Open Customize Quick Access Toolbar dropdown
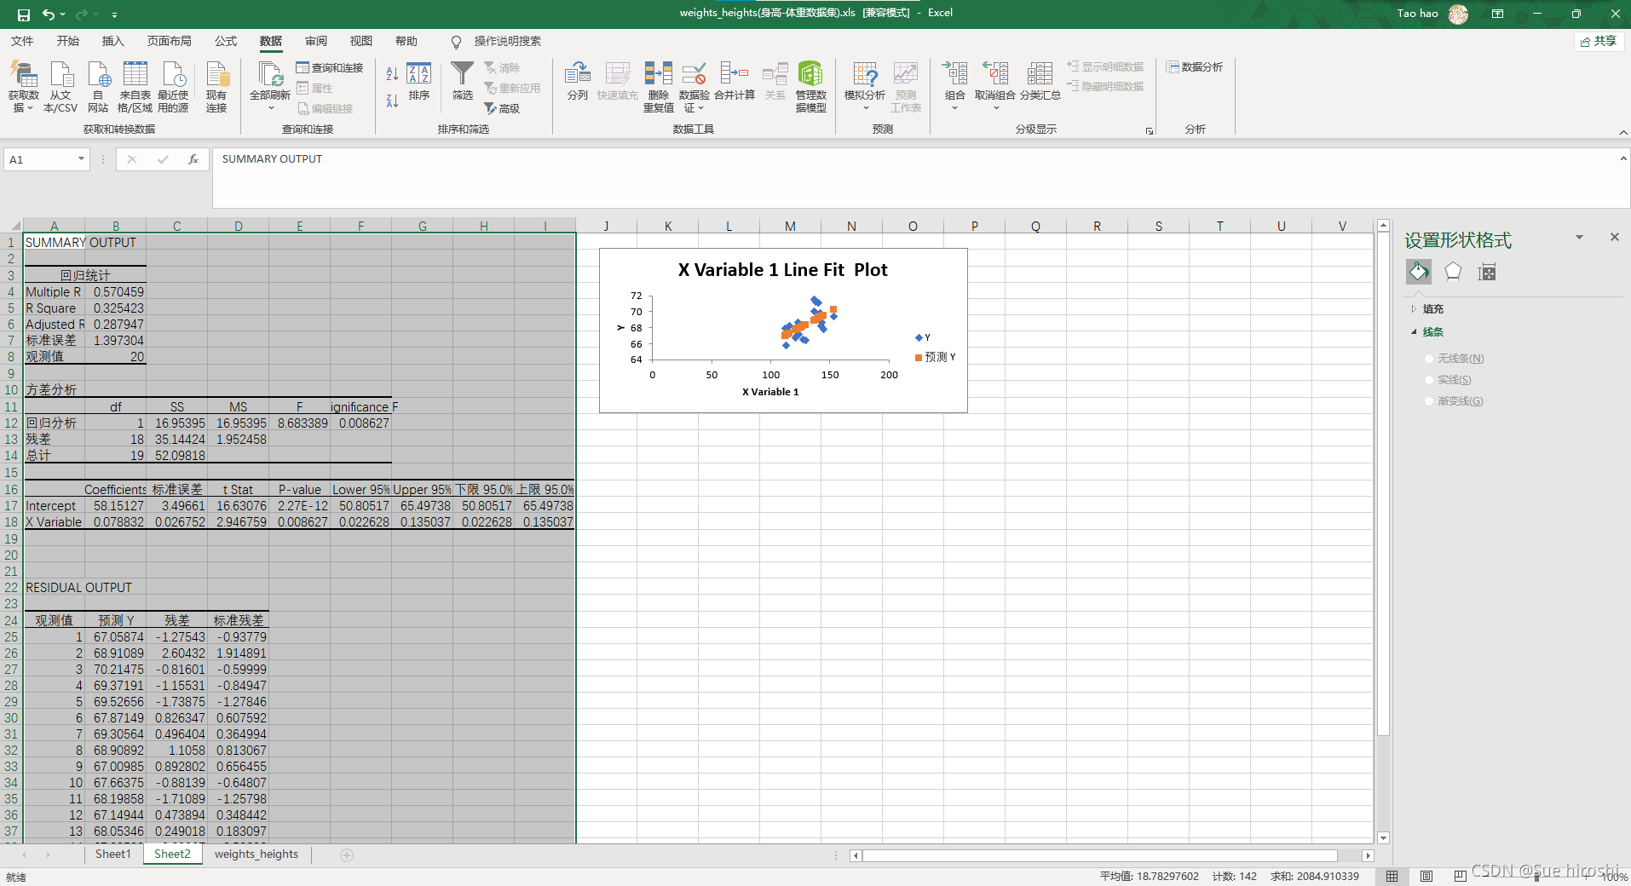The image size is (1631, 886). click(114, 14)
